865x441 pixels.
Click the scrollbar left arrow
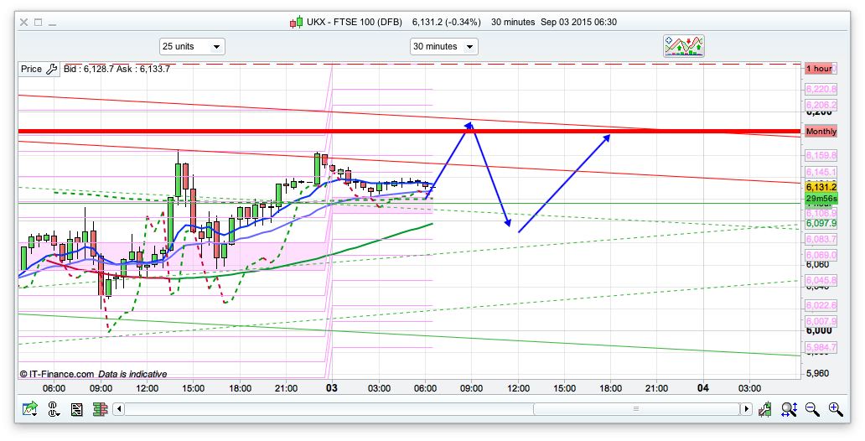(120, 409)
